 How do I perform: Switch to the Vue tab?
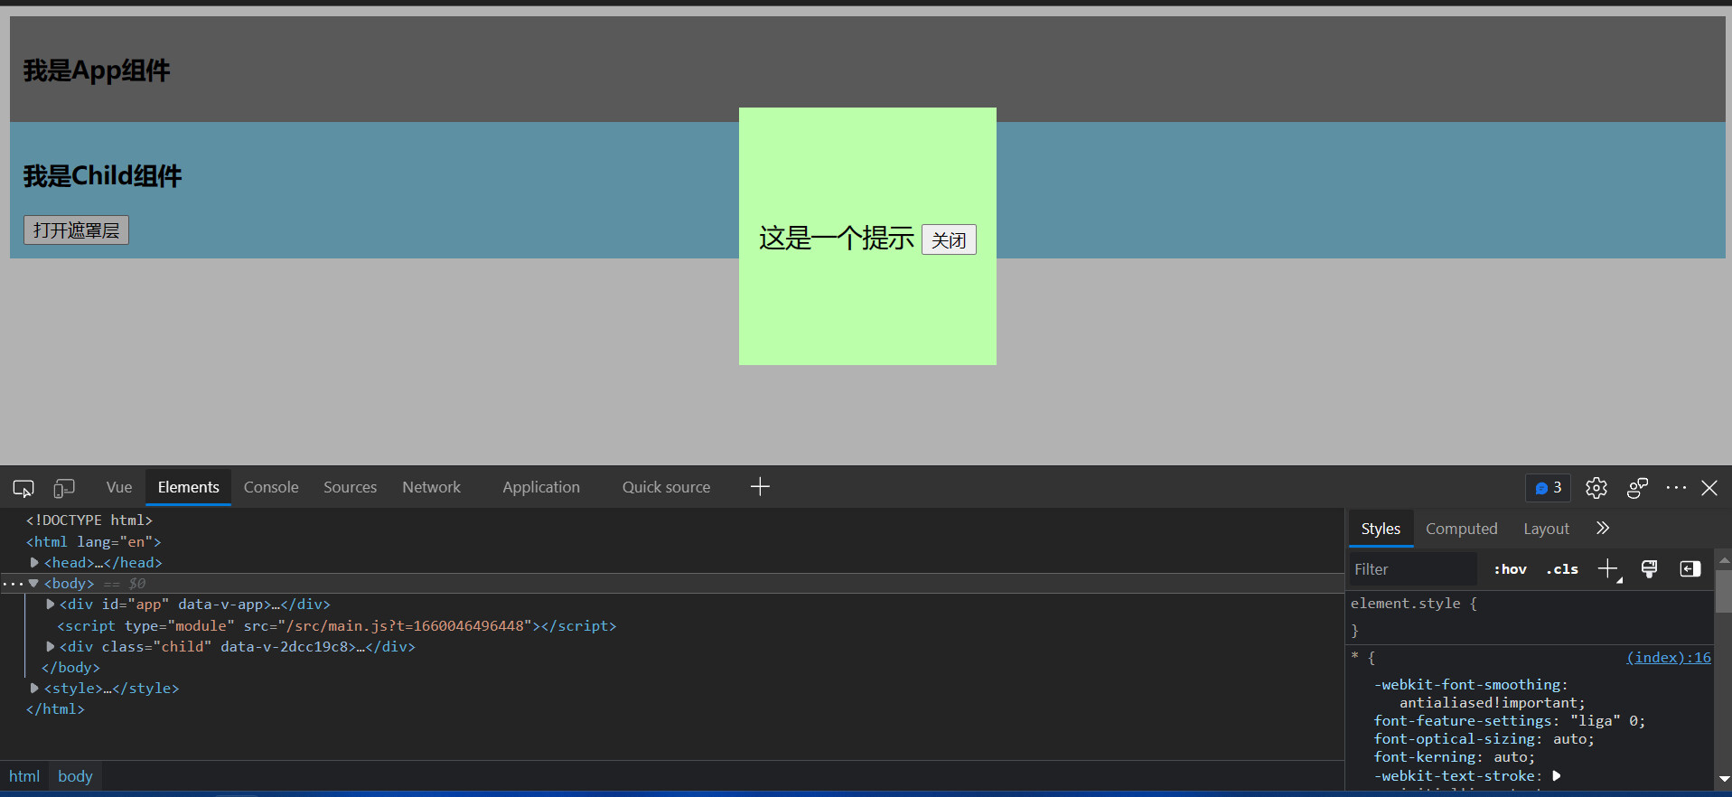[x=119, y=487]
